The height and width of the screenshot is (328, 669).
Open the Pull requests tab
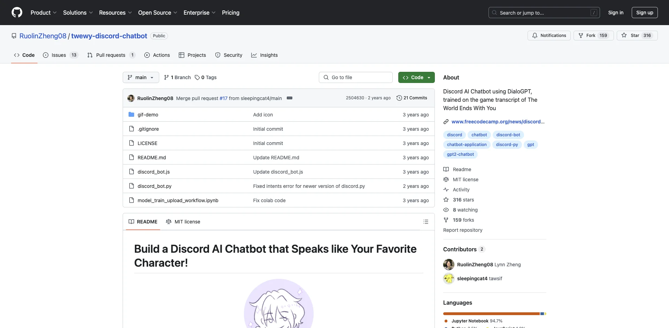[x=111, y=55]
